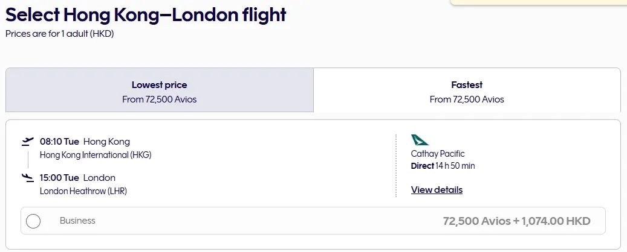This screenshot has height=252, width=627.
Task: Click the Prices are for 1 adult note
Action: (60, 34)
